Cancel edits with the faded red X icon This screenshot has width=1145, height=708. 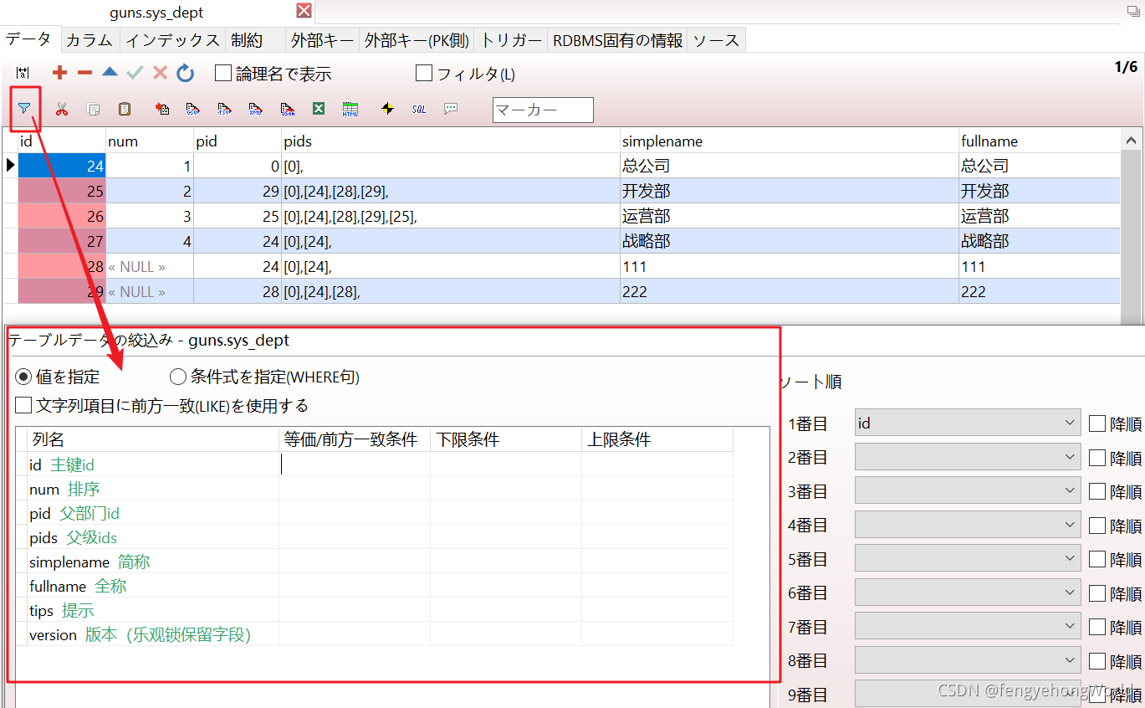coord(160,74)
